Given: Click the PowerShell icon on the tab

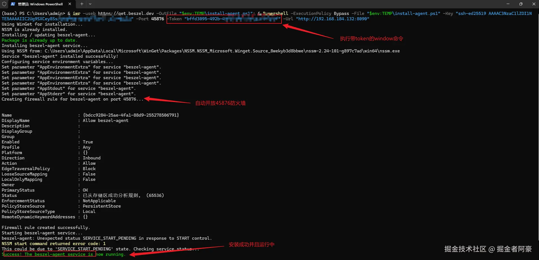Looking at the screenshot, I should point(13,4).
